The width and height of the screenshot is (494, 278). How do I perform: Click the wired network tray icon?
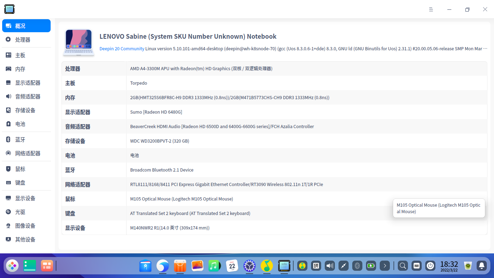pyautogui.click(x=344, y=266)
